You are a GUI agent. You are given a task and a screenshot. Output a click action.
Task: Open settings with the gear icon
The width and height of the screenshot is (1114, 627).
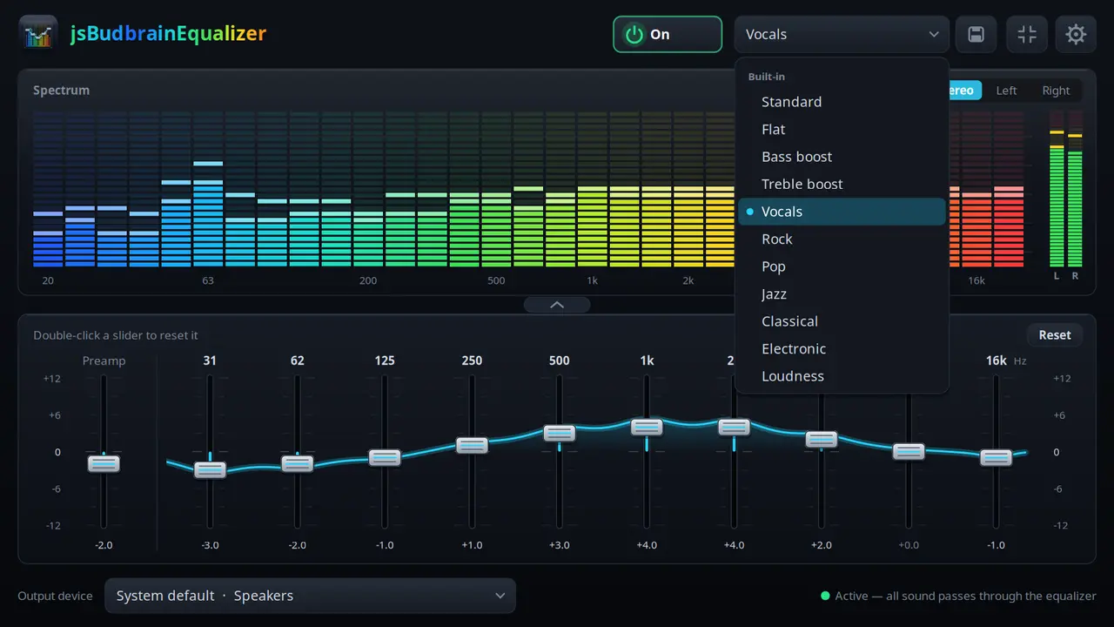pyautogui.click(x=1077, y=35)
